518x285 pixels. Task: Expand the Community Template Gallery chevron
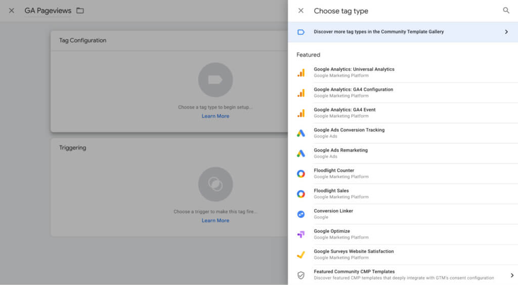pyautogui.click(x=506, y=32)
